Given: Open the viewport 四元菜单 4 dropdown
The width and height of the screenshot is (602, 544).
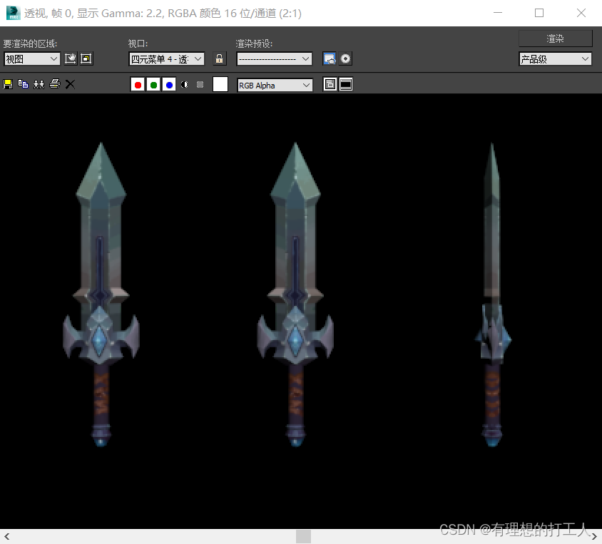Looking at the screenshot, I should (166, 59).
